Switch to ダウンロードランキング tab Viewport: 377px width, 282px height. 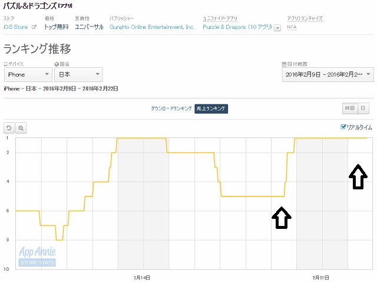(171, 109)
